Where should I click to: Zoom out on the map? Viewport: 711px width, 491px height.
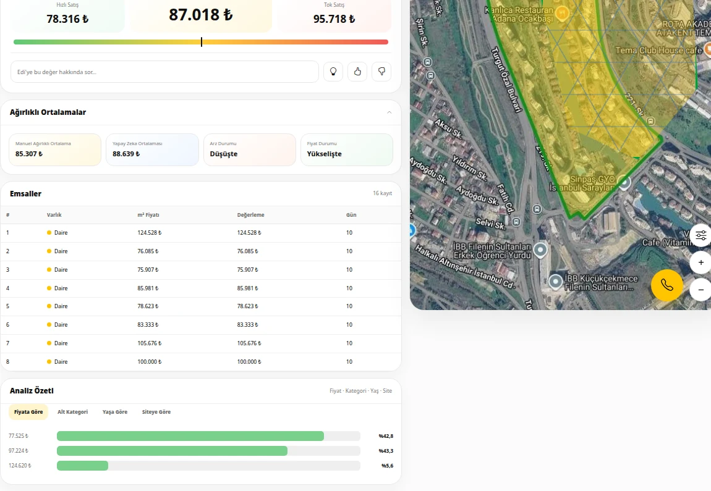700,290
